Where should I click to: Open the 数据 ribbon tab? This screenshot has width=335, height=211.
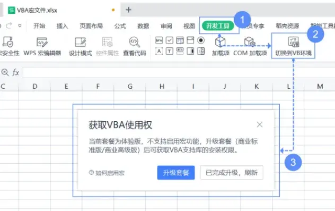tap(143, 26)
